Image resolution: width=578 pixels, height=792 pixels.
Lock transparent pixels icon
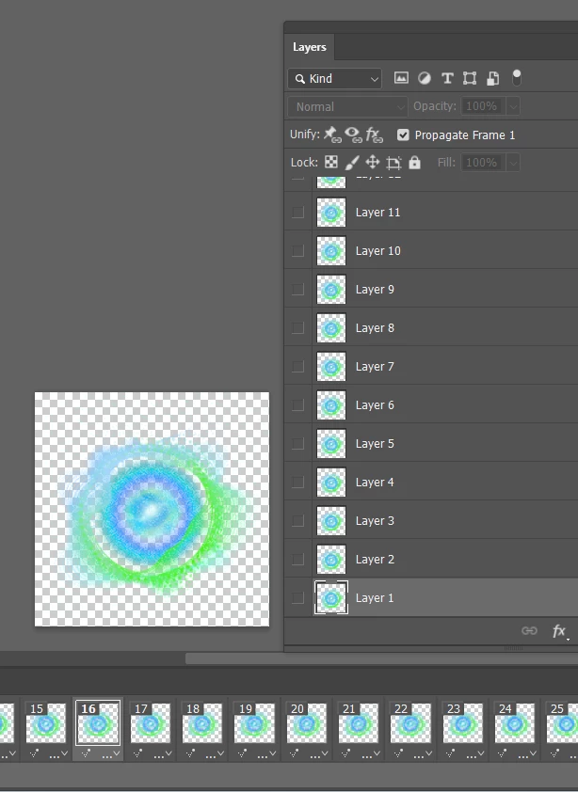click(331, 162)
